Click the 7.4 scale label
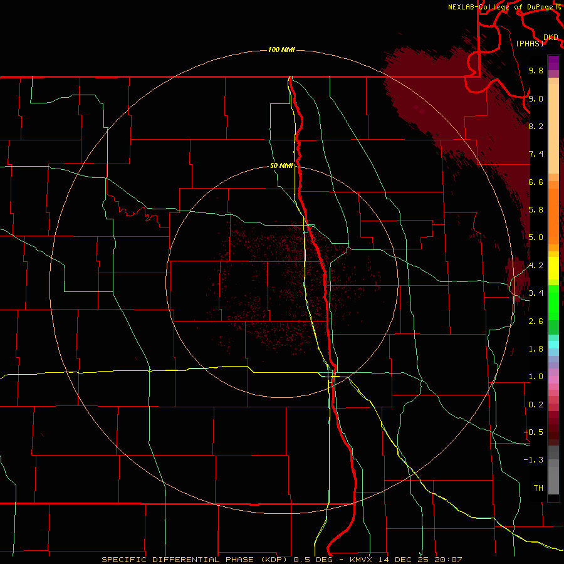Viewport: 564px width, 564px height. point(536,154)
